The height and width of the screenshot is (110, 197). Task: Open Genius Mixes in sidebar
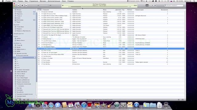coord(21,40)
